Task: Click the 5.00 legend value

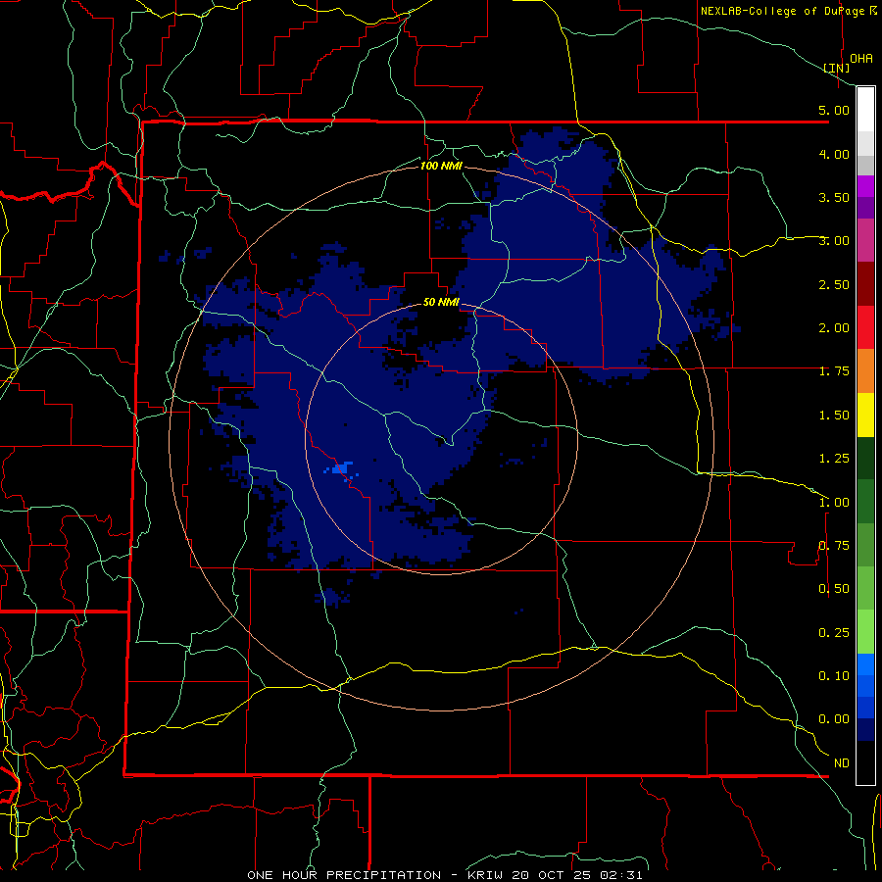Action: click(x=834, y=110)
